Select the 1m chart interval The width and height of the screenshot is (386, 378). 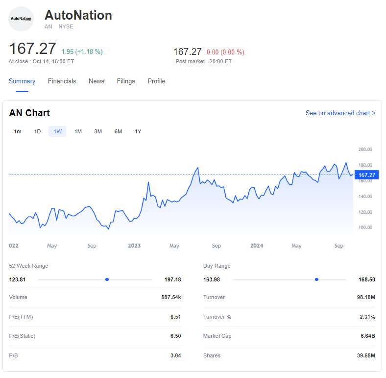pos(18,131)
